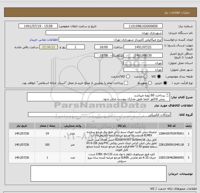Click the تاریخ نیاز column header
Viewport: 200px width, 193px height.
[22, 126]
